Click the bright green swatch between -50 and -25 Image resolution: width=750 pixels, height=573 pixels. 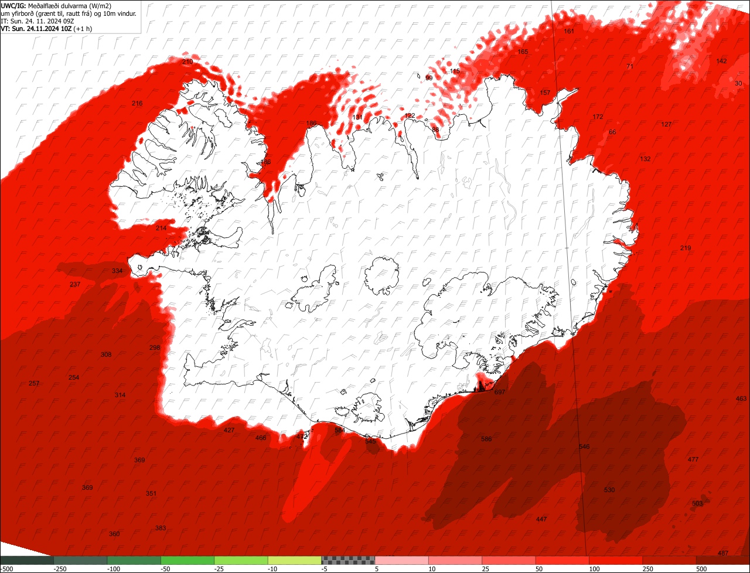click(187, 560)
